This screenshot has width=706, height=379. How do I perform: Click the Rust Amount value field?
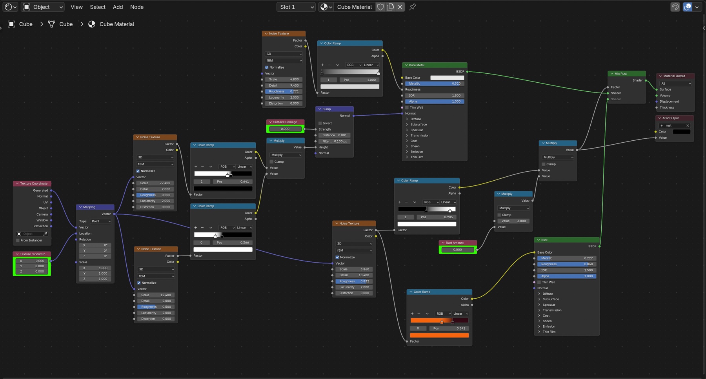pos(458,250)
